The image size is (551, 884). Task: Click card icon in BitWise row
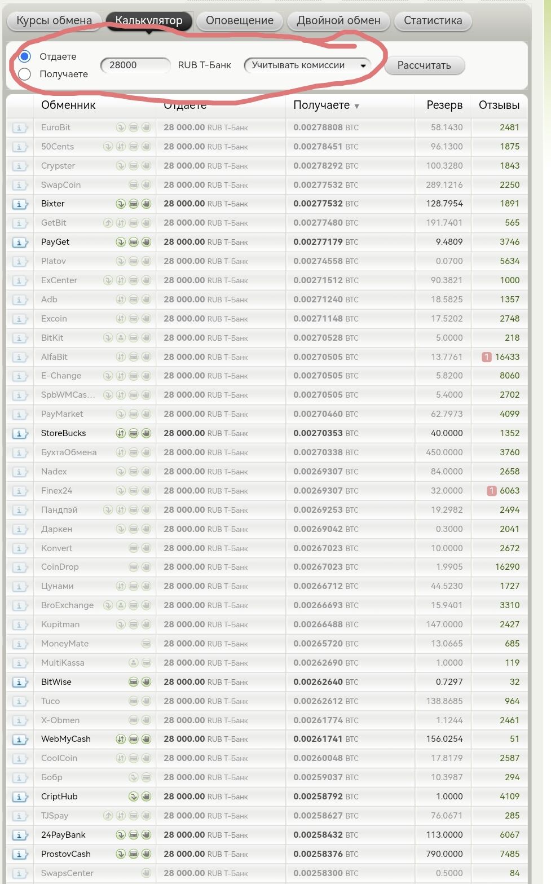click(134, 682)
